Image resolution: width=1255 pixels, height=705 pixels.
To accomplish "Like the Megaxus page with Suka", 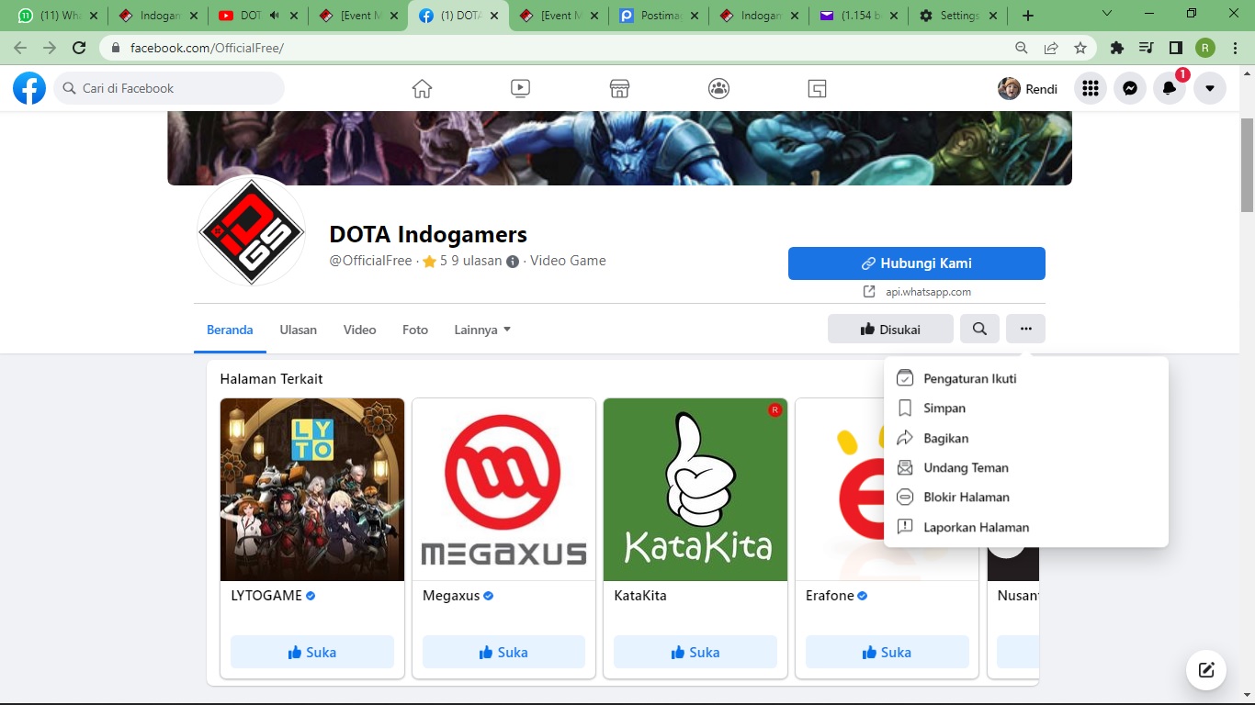I will (x=503, y=652).
